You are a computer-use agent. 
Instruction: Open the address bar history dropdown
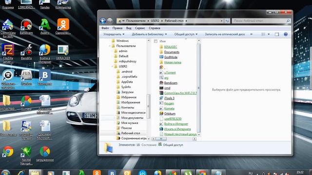221,21
